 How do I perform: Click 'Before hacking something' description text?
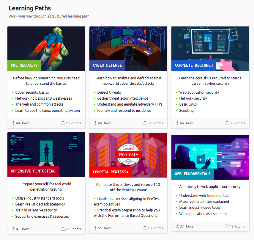46,81
